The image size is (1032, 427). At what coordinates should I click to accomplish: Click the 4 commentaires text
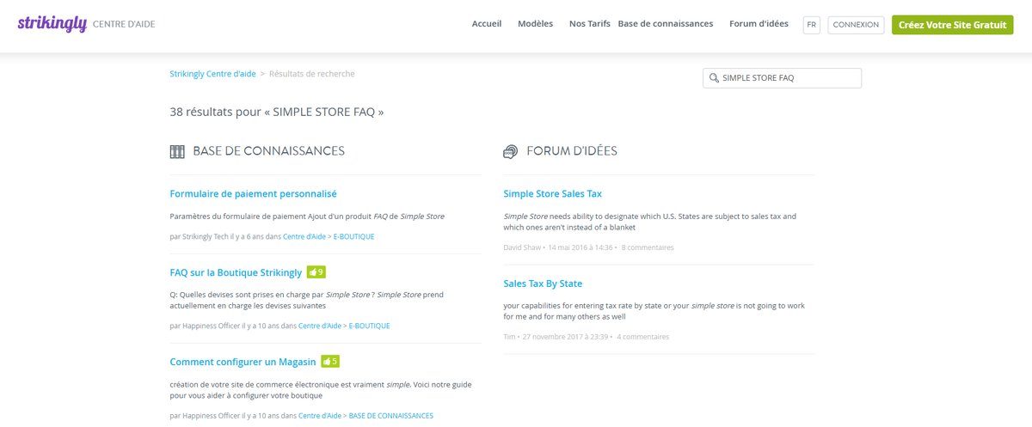click(642, 337)
